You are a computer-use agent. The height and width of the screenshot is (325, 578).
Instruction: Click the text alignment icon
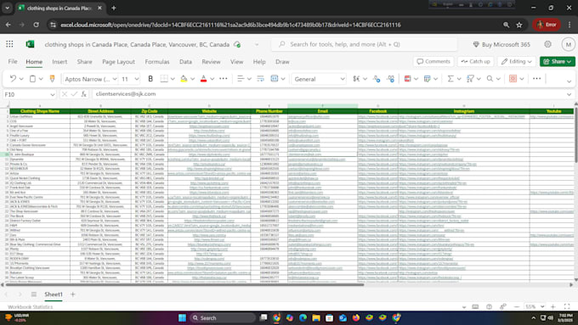coord(241,79)
